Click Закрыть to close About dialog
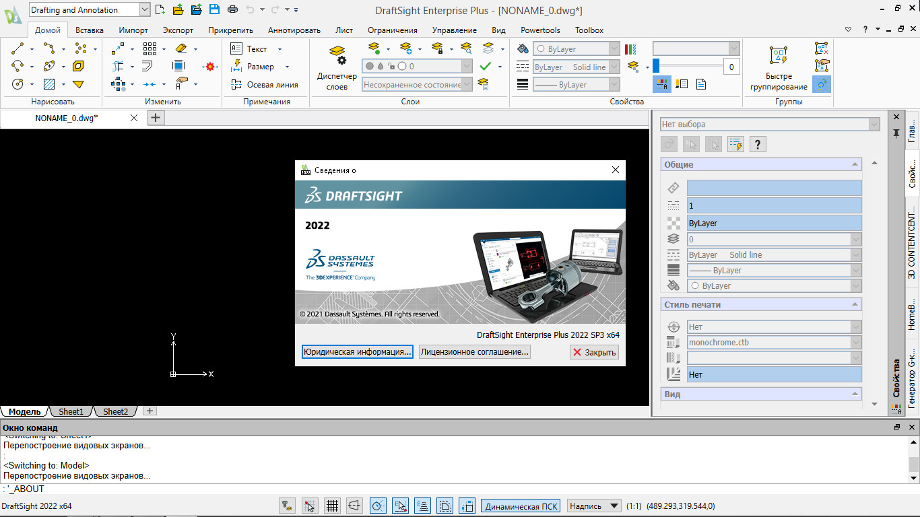 tap(593, 352)
